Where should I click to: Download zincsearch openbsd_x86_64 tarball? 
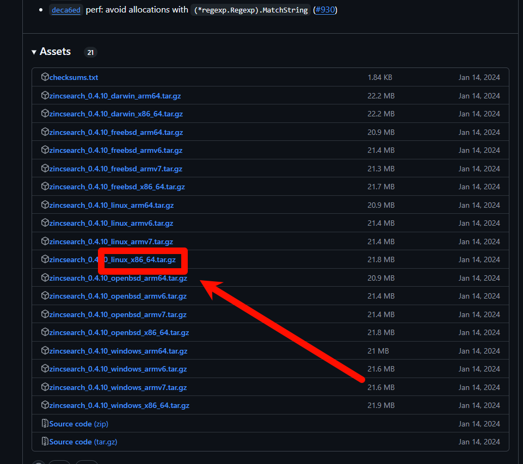[x=119, y=333]
